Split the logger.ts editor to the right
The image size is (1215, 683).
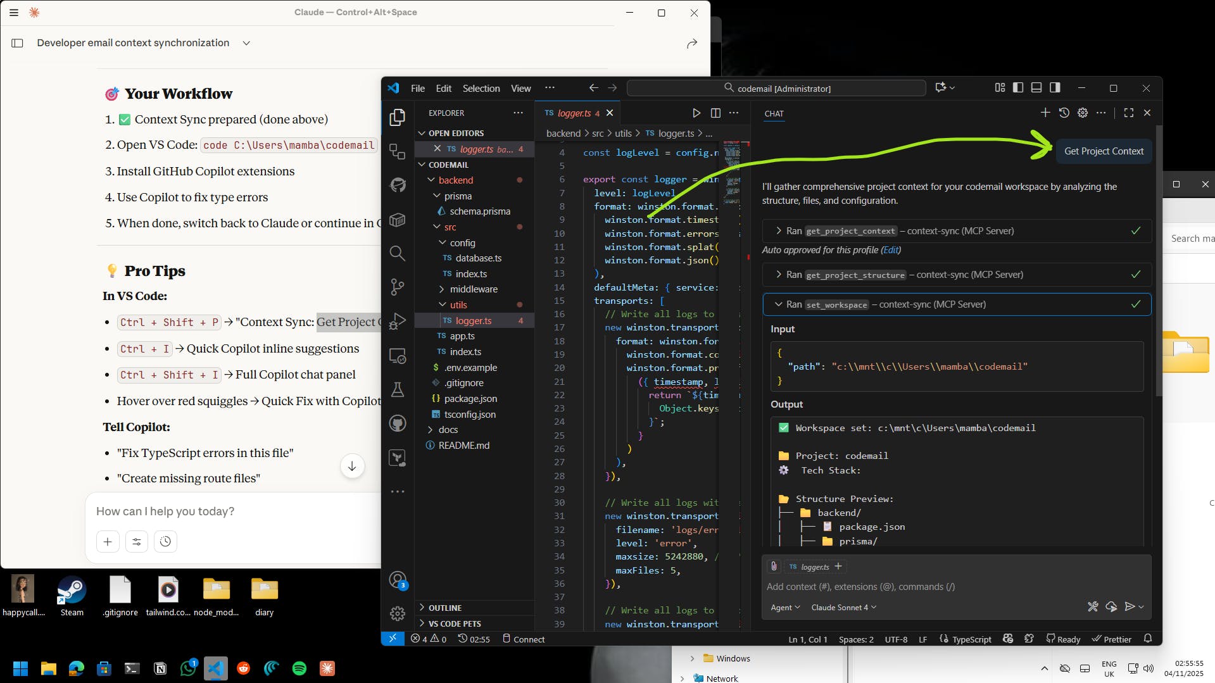(x=715, y=113)
